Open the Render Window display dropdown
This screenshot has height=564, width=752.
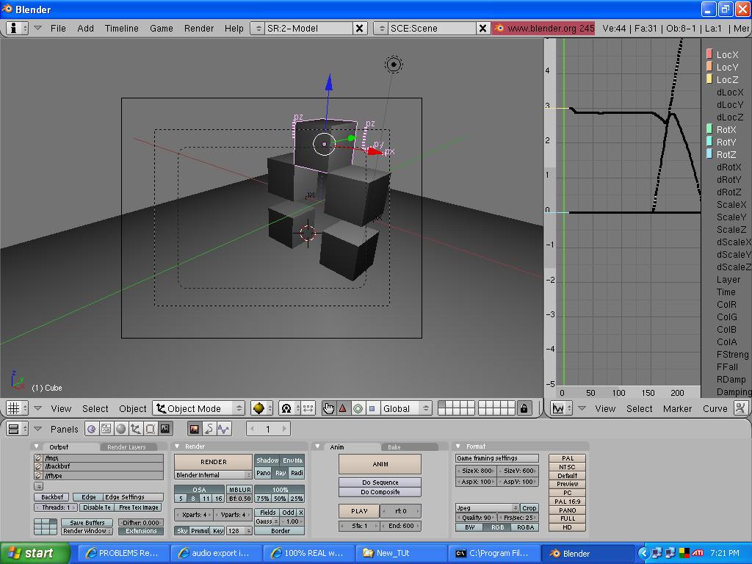click(x=87, y=532)
